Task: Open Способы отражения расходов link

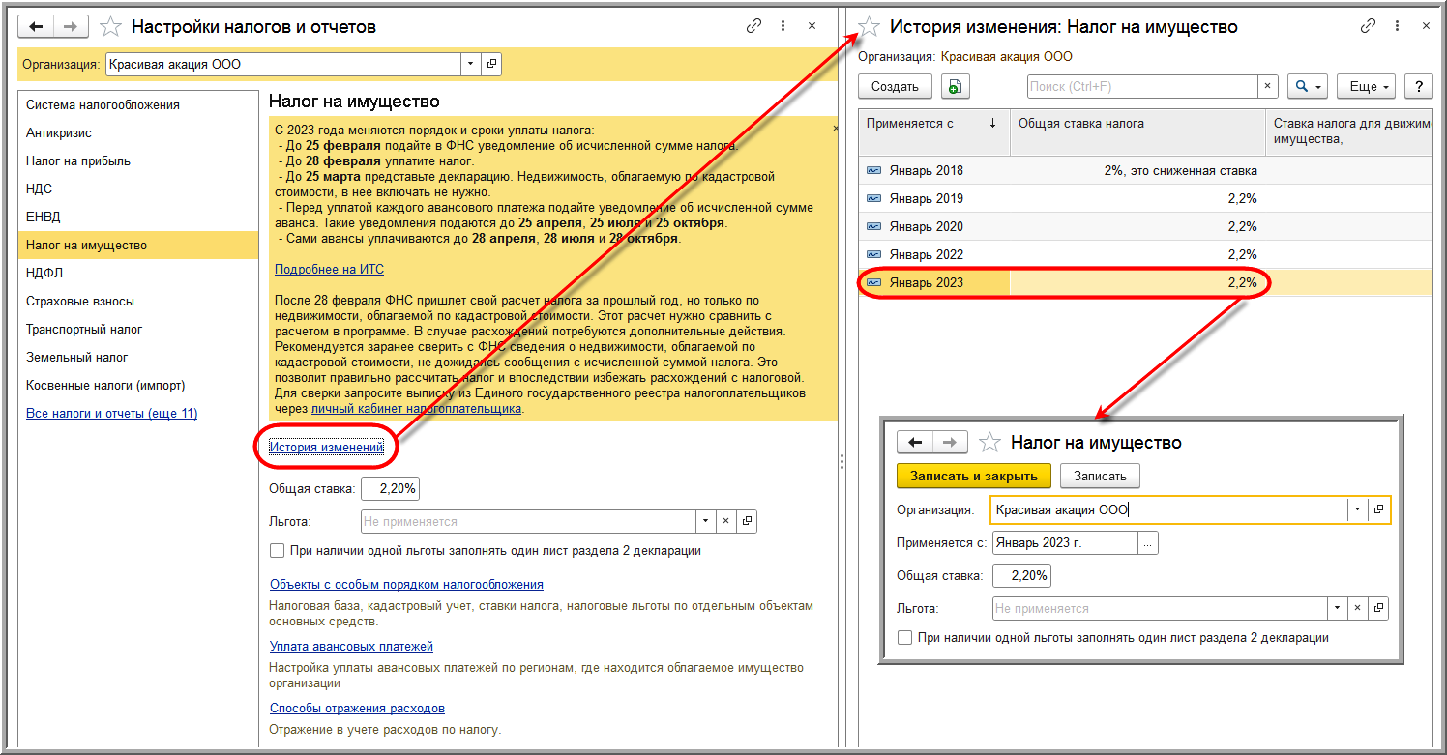Action: 357,708
